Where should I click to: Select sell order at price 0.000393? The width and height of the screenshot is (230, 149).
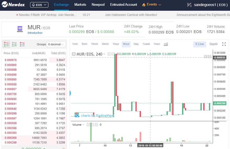pyautogui.click(x=34, y=133)
